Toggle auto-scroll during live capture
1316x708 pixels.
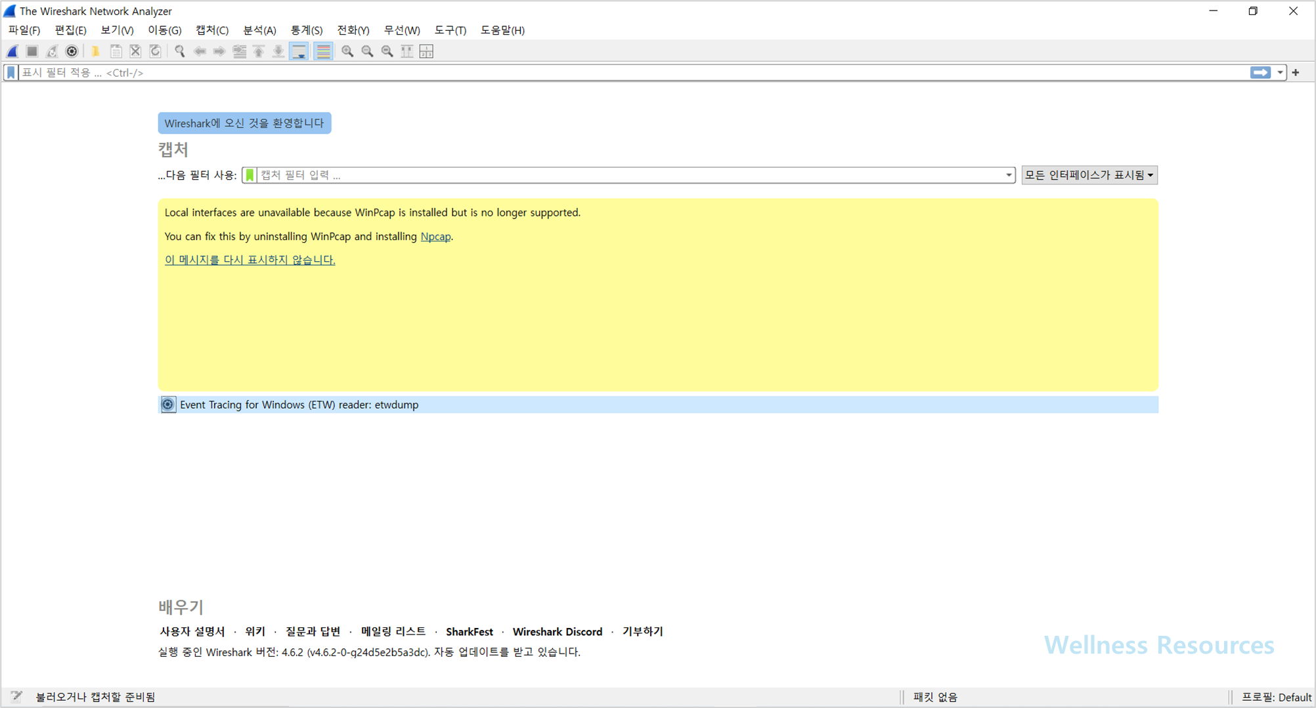[299, 51]
